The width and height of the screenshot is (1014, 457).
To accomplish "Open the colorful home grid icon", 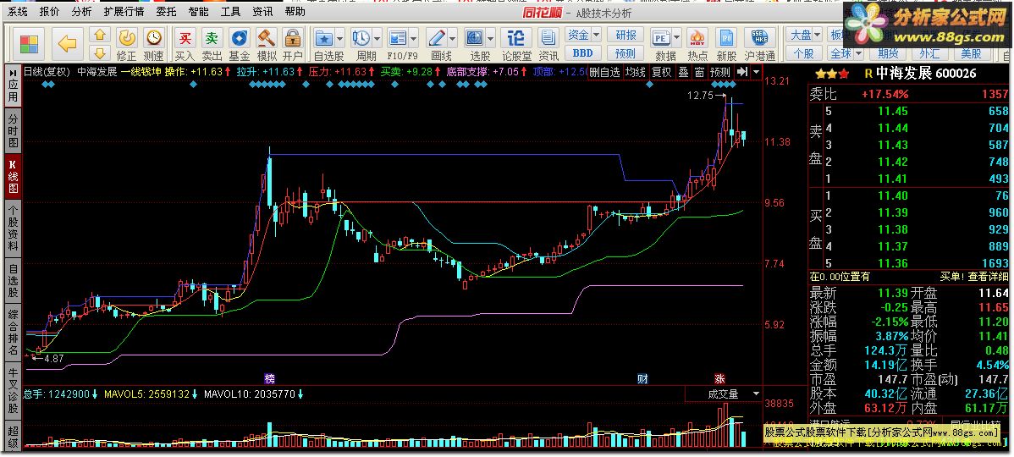I will [x=29, y=44].
